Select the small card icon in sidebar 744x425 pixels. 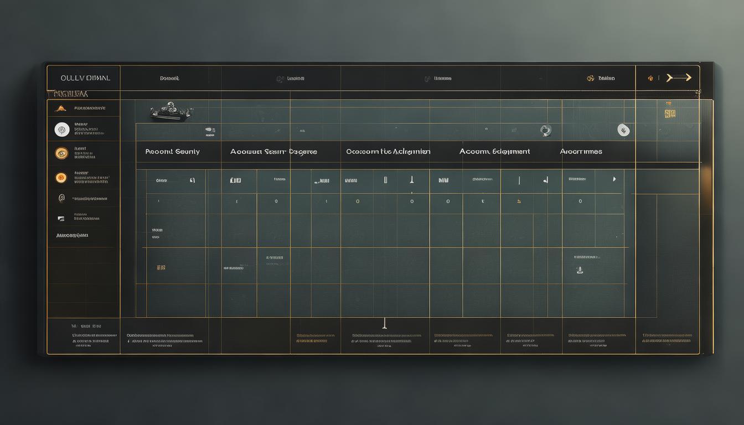pyautogui.click(x=61, y=219)
